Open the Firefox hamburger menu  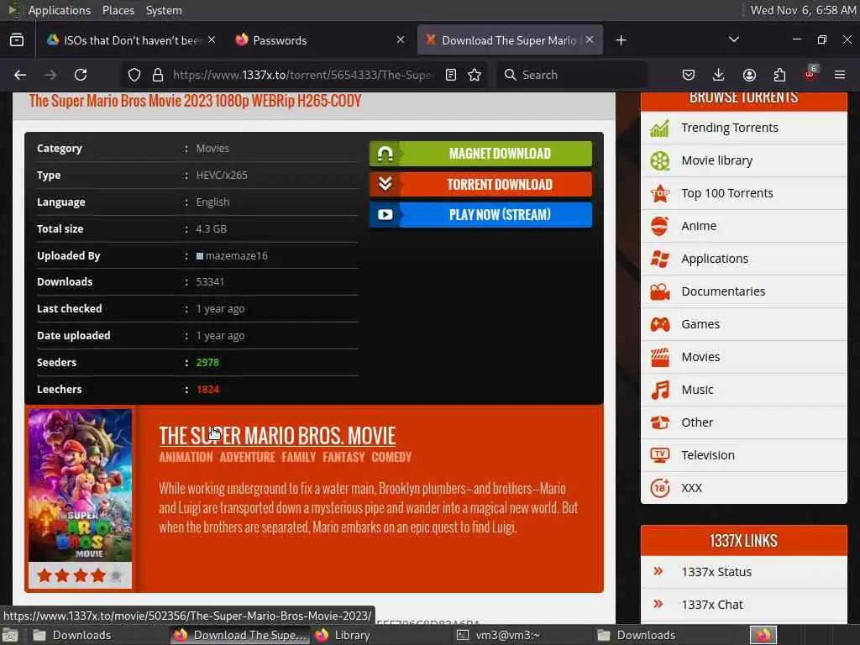pyautogui.click(x=840, y=75)
